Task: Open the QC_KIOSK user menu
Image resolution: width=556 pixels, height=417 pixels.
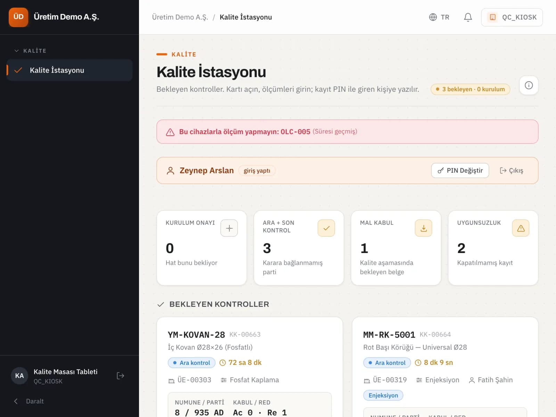Action: [512, 17]
